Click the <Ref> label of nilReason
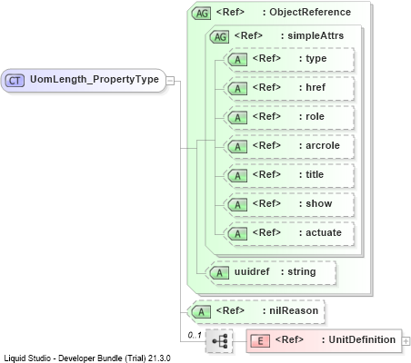 [230, 310]
